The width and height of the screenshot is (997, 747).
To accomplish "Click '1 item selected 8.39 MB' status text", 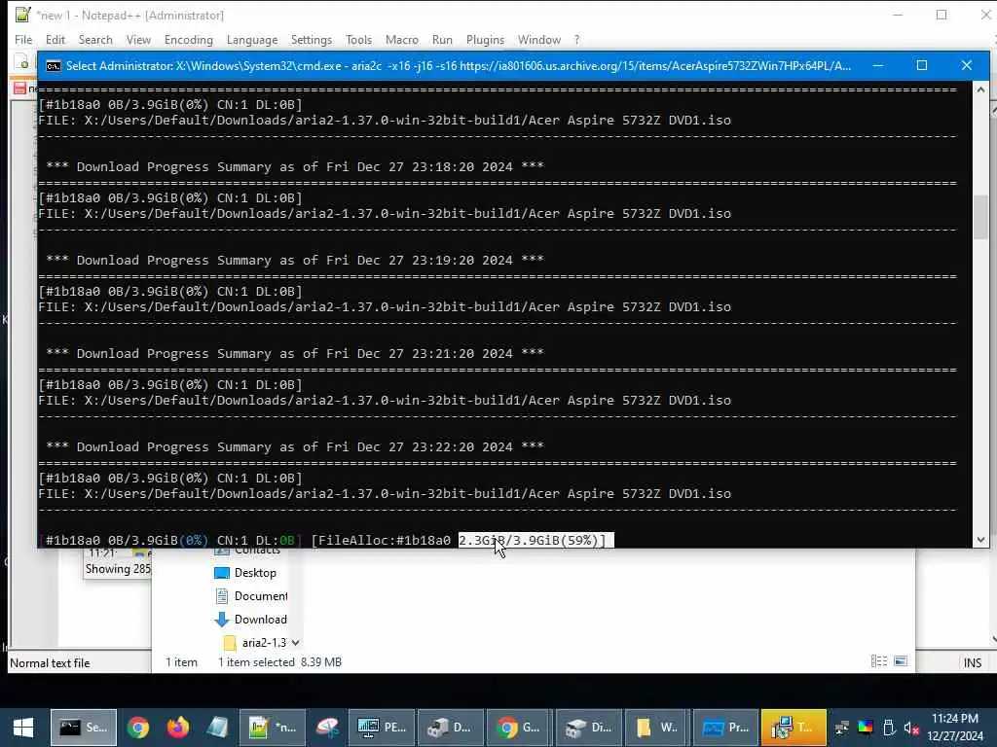I will pyautogui.click(x=279, y=661).
